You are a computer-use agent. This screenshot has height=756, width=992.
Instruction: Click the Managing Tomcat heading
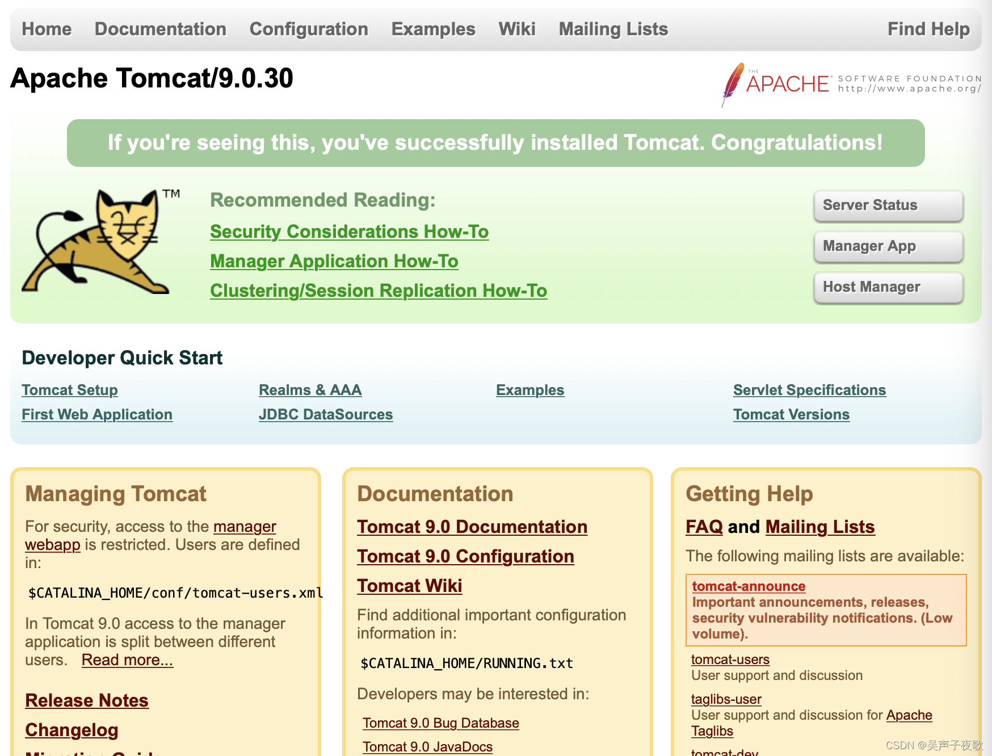point(116,494)
